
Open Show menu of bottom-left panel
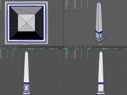[x=6, y=47]
